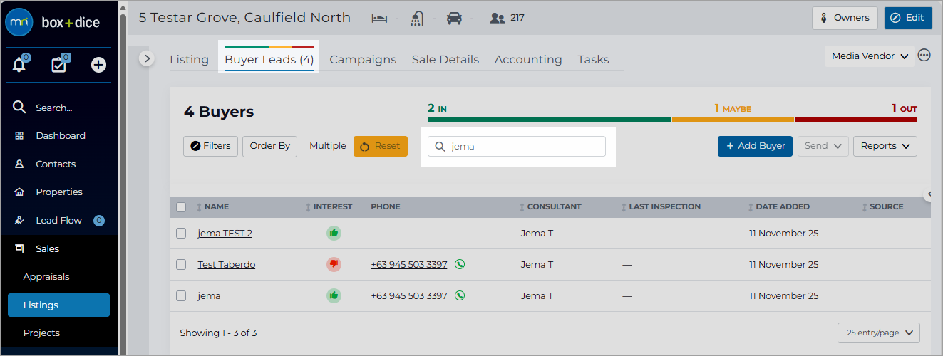This screenshot has height=356, width=943.
Task: Click the people contacts count icon
Action: point(498,19)
